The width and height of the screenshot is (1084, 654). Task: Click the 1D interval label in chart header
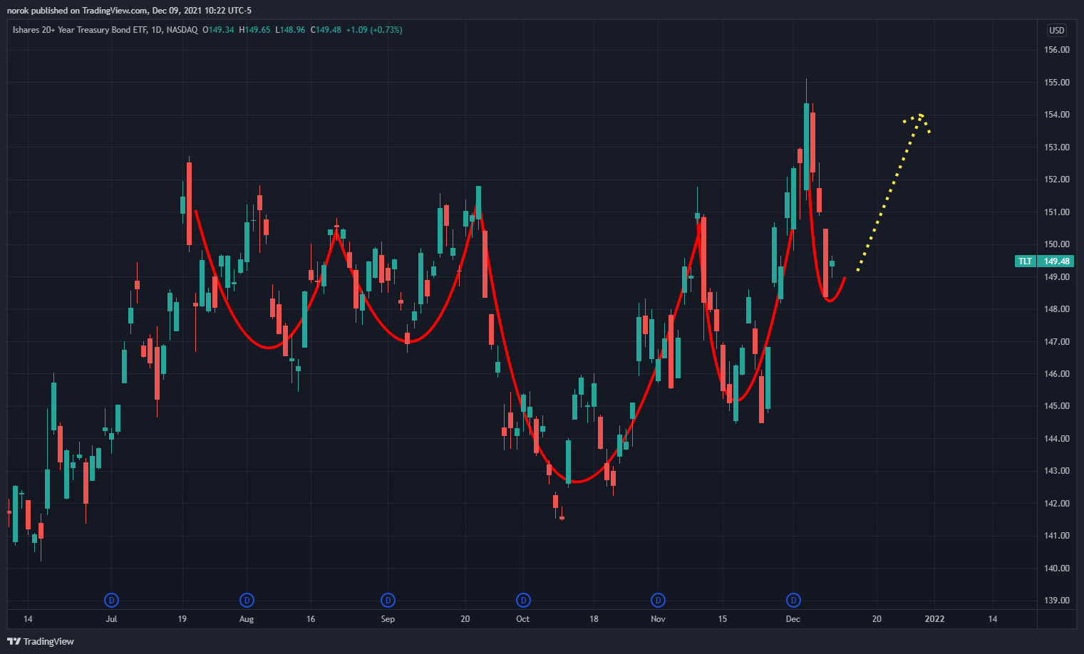[x=157, y=30]
